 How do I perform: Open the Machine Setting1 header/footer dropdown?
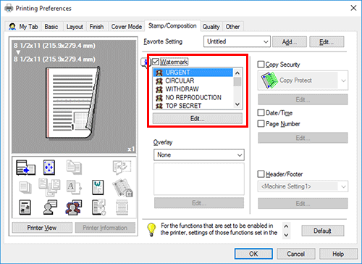point(303,186)
